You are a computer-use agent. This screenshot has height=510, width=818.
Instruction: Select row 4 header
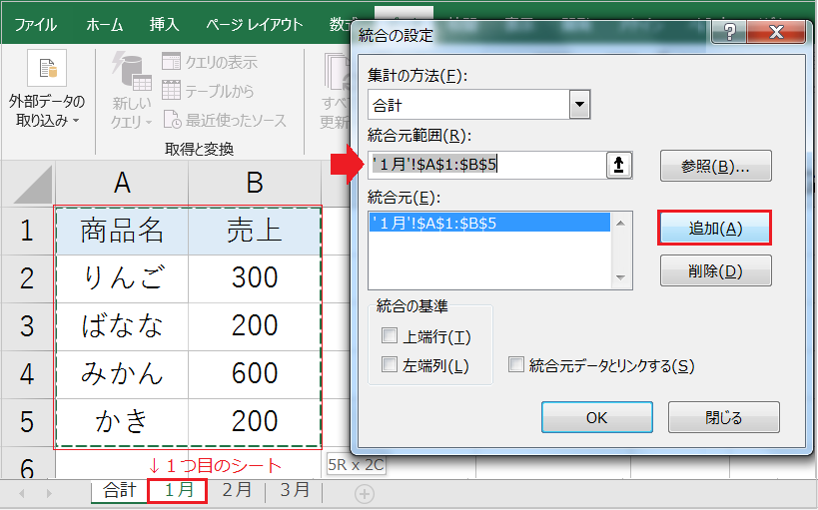[x=27, y=374]
